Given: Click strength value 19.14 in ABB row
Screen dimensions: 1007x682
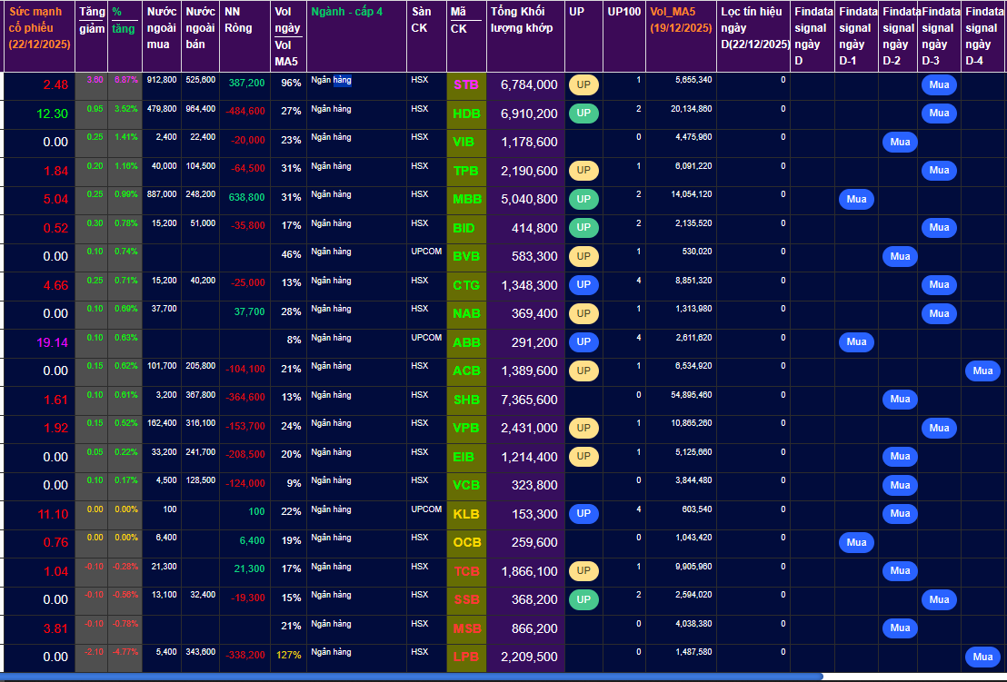Looking at the screenshot, I should [x=52, y=342].
